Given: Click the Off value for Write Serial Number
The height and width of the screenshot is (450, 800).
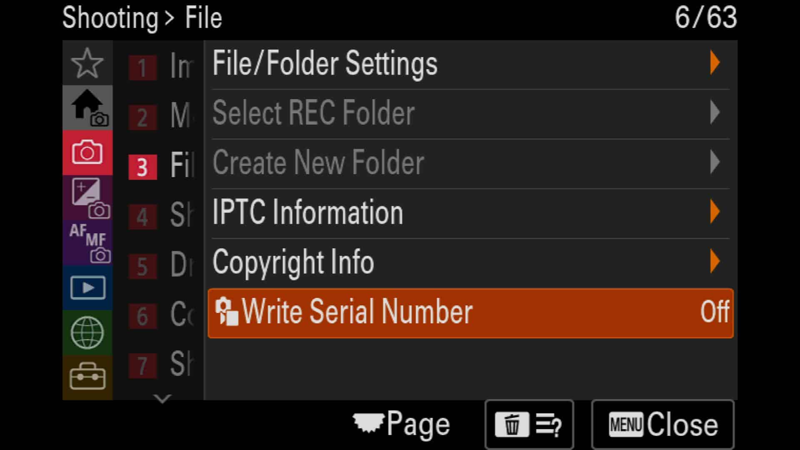Looking at the screenshot, I should 715,312.
